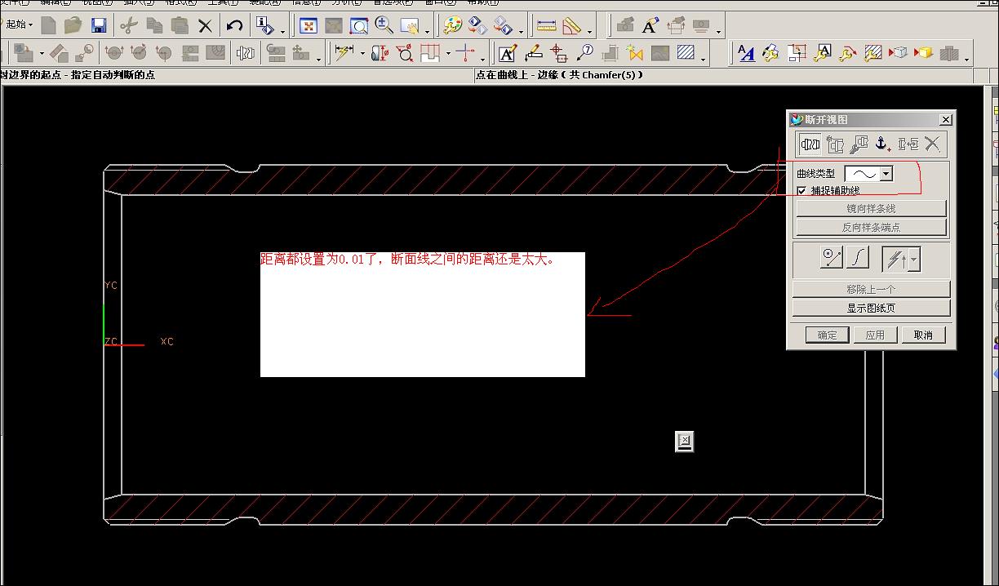
Task: Close the 断开视图 dialog
Action: pos(946,120)
